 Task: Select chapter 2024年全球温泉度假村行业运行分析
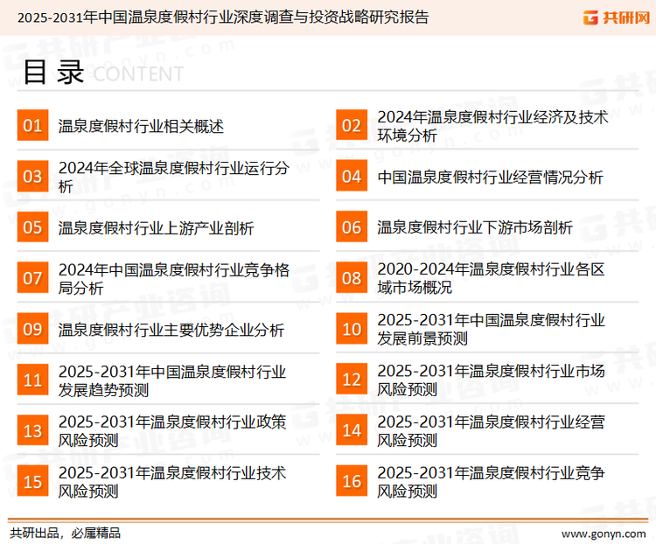click(174, 177)
